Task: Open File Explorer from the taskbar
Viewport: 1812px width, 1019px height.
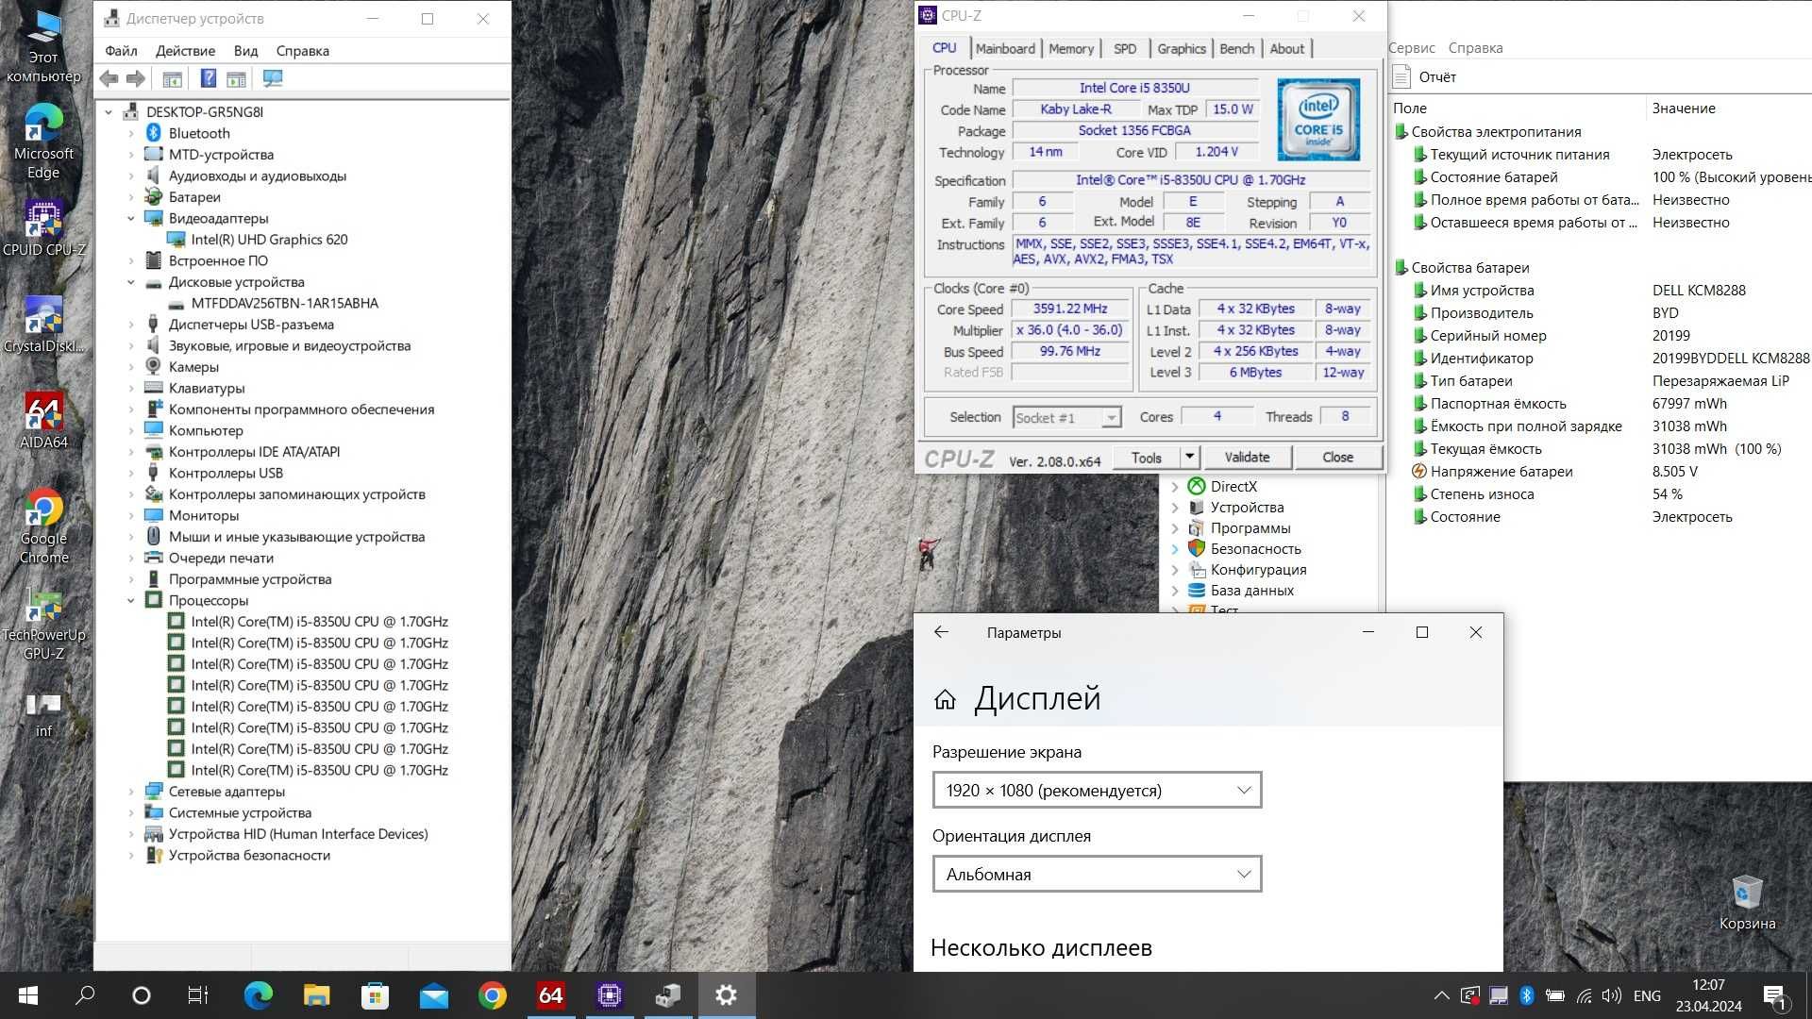Action: (x=316, y=995)
